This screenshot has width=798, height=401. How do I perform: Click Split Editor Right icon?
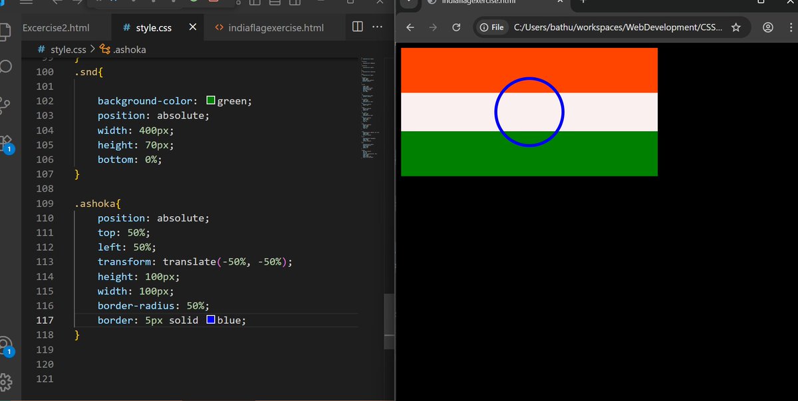pos(357,27)
